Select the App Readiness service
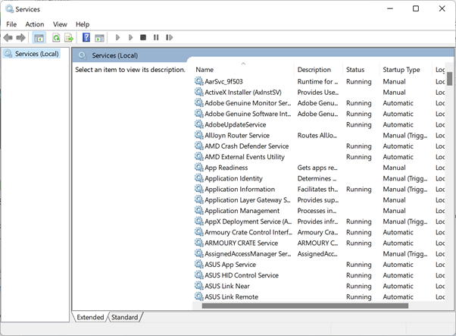The image size is (456, 336). tap(319, 168)
